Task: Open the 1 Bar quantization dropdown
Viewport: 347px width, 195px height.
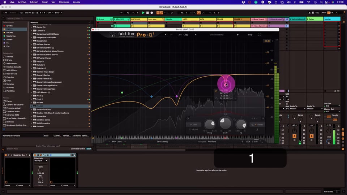Action: [x=58, y=13]
